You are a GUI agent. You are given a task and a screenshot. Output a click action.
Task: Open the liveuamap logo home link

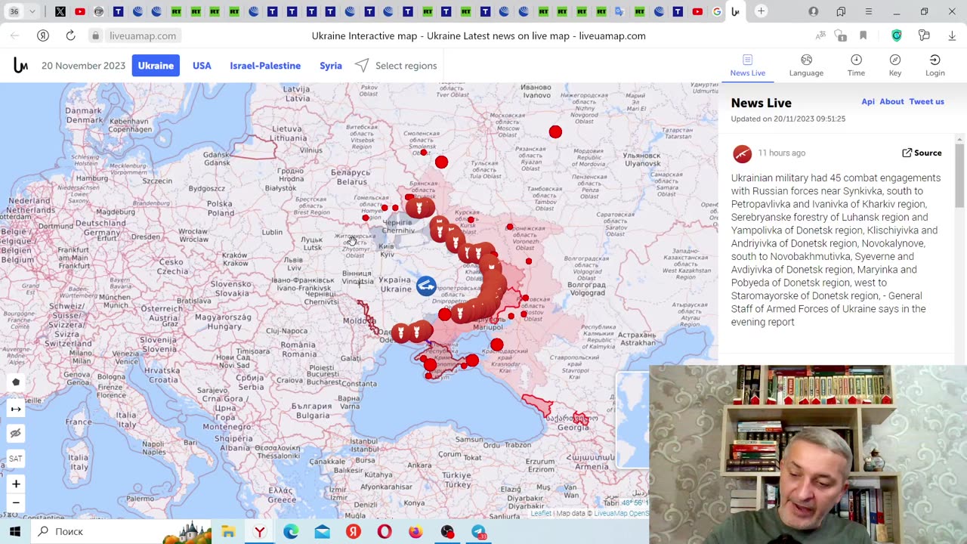click(x=20, y=66)
